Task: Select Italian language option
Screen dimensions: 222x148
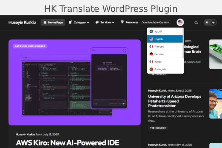Action: [x=165, y=62]
